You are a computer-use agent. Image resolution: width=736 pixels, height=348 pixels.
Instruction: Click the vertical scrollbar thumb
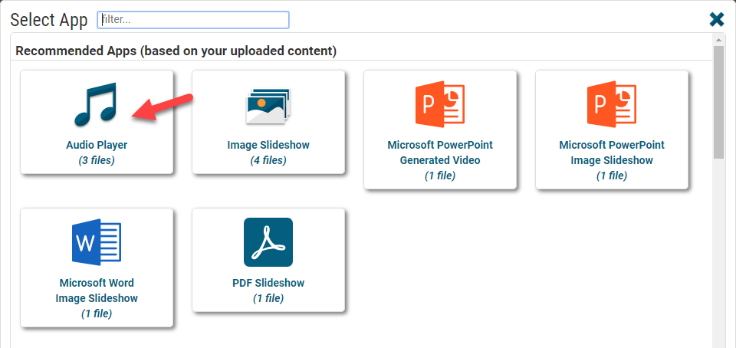tap(718, 102)
